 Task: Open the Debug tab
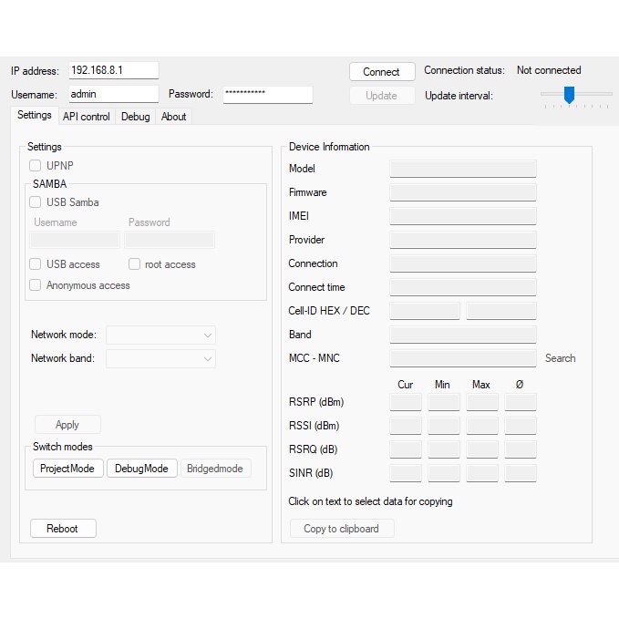[136, 117]
